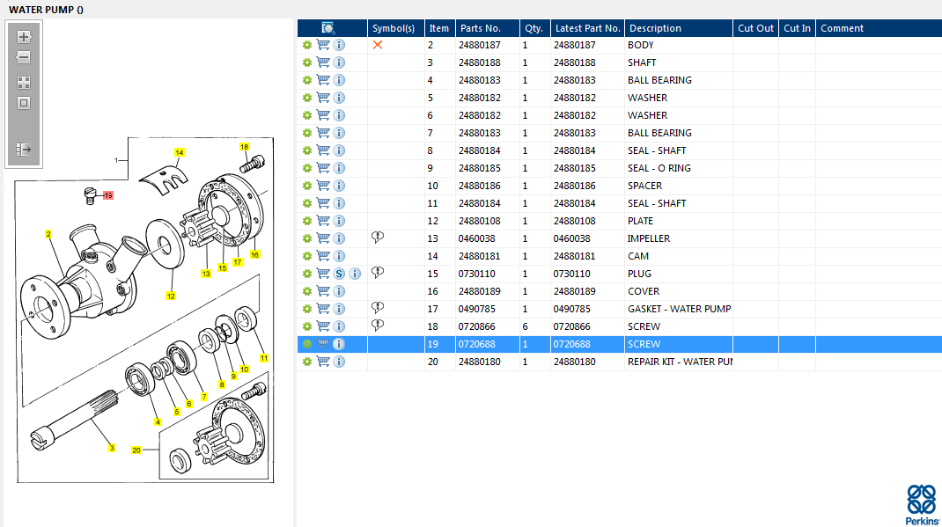Click the Qty. column header
942x527 pixels.
[533, 28]
